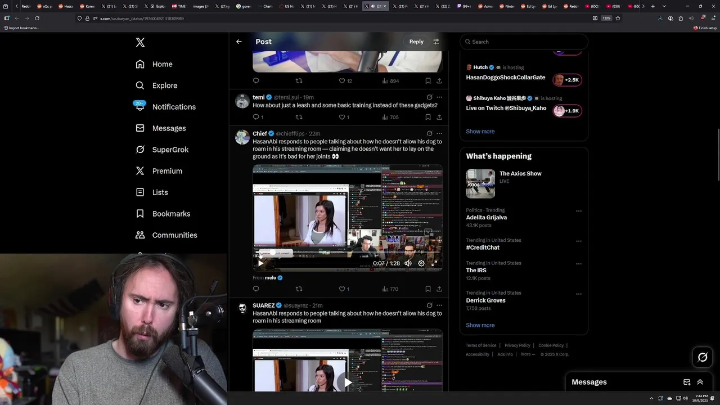
Task: Go back with the Post header arrow
Action: (239, 42)
